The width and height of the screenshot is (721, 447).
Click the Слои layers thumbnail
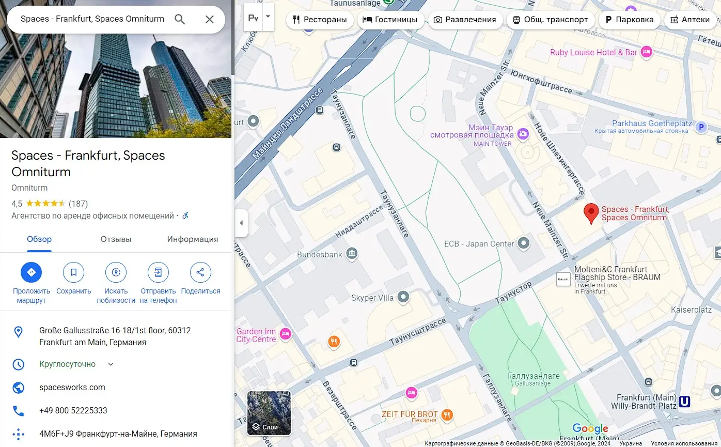pyautogui.click(x=269, y=413)
